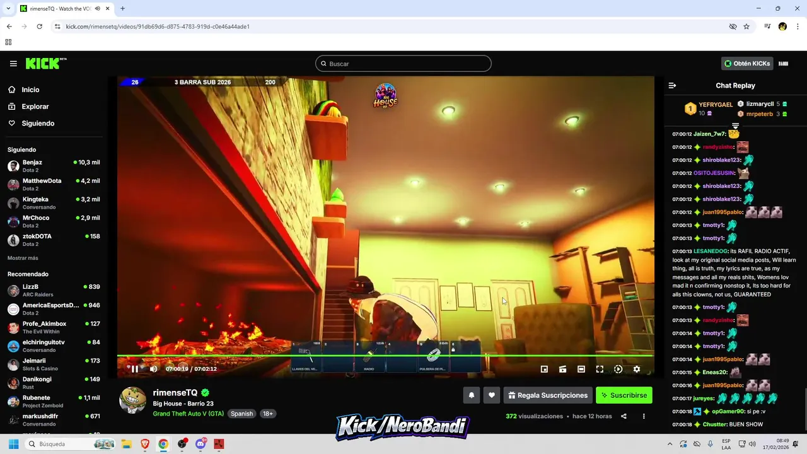Click the green Suscribirse button

pos(624,395)
